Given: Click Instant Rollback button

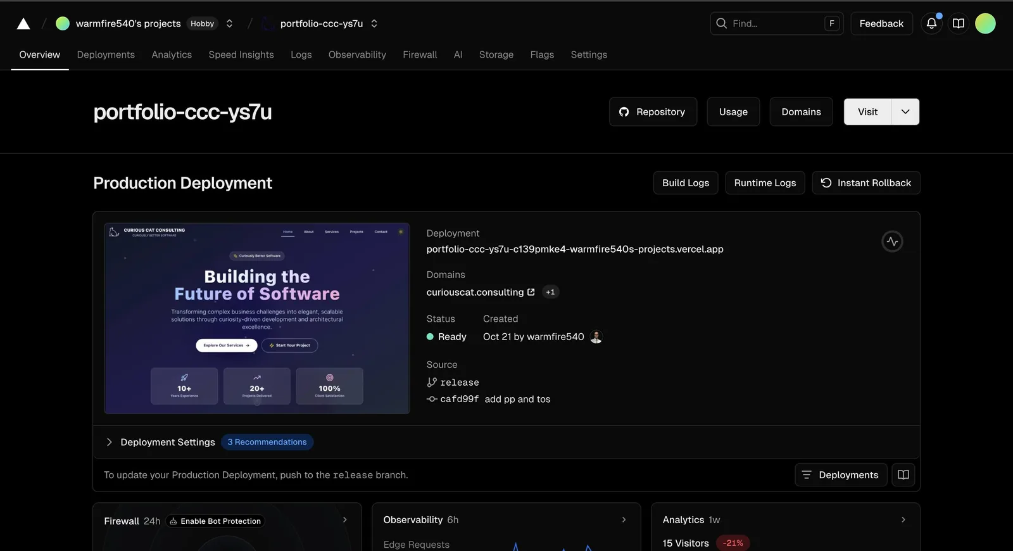Looking at the screenshot, I should (866, 183).
